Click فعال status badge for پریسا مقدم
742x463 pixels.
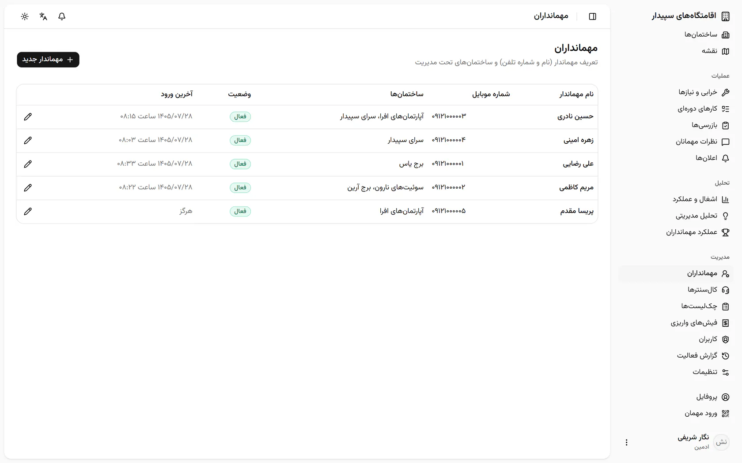(x=240, y=212)
